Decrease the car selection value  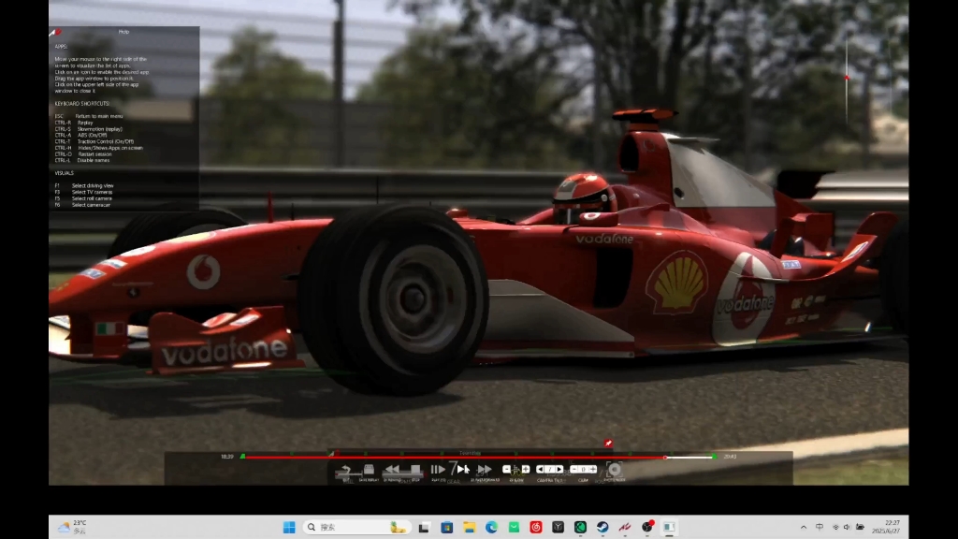coord(573,470)
